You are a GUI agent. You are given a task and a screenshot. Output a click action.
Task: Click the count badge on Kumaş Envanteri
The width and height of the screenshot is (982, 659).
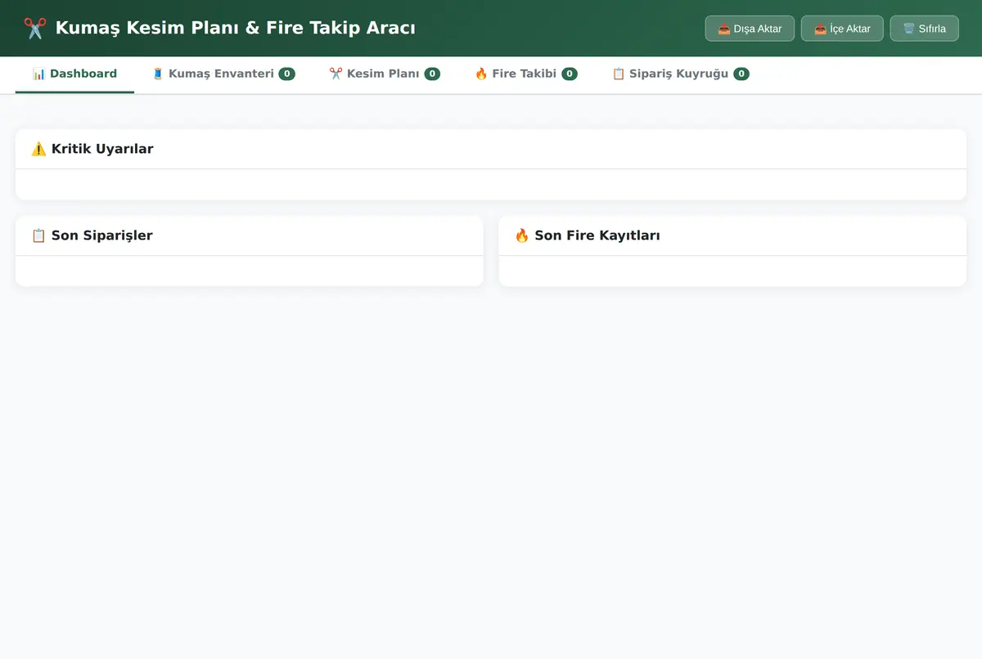[x=286, y=74]
